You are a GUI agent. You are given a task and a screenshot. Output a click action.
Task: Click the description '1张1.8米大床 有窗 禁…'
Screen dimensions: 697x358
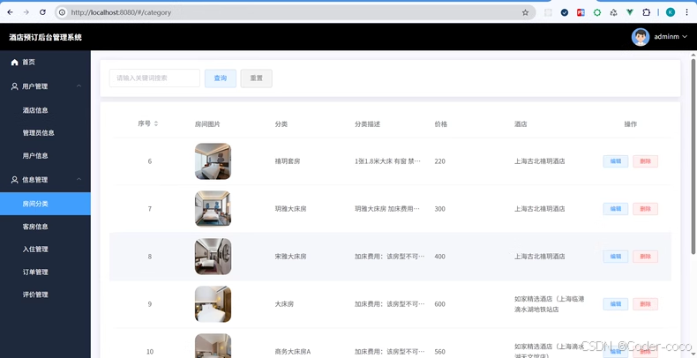click(387, 161)
